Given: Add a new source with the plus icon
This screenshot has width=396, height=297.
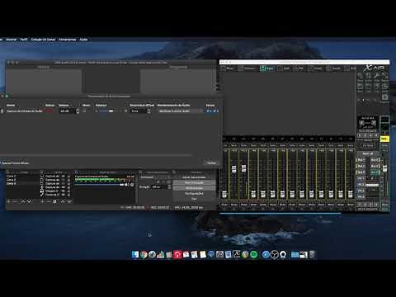Looking at the screenshot, I should pyautogui.click(x=43, y=201).
